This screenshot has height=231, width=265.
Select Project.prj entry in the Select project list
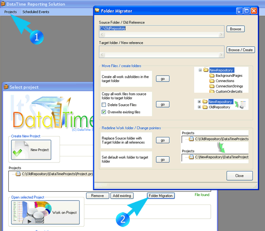point(57,174)
